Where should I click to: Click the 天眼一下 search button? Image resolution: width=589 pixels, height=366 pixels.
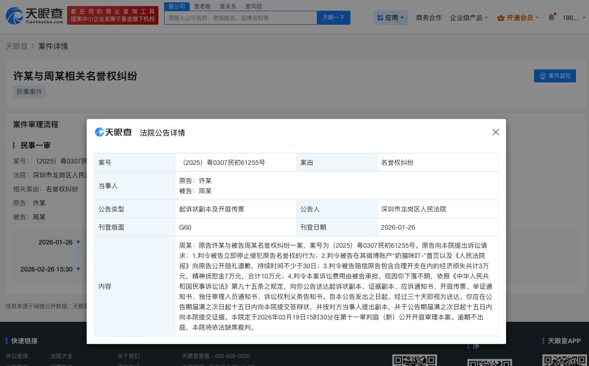(333, 18)
